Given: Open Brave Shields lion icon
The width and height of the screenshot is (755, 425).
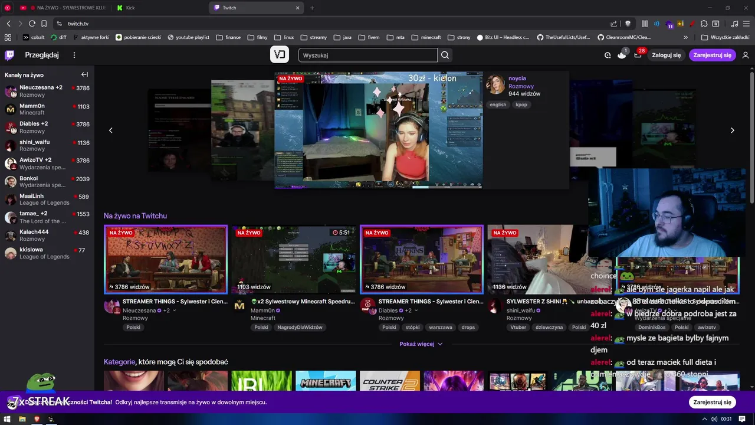Looking at the screenshot, I should coord(628,24).
